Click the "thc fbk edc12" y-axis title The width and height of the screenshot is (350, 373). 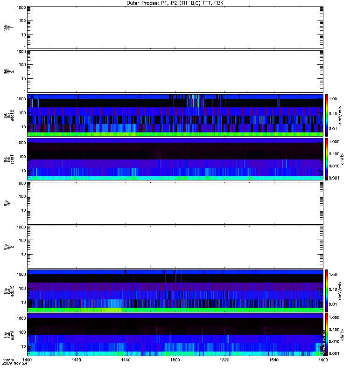(x=8, y=291)
